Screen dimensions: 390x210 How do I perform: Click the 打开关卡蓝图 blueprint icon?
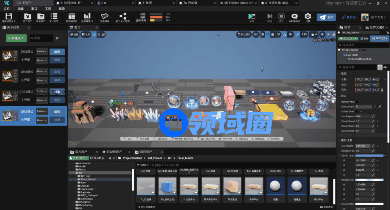click(x=123, y=17)
